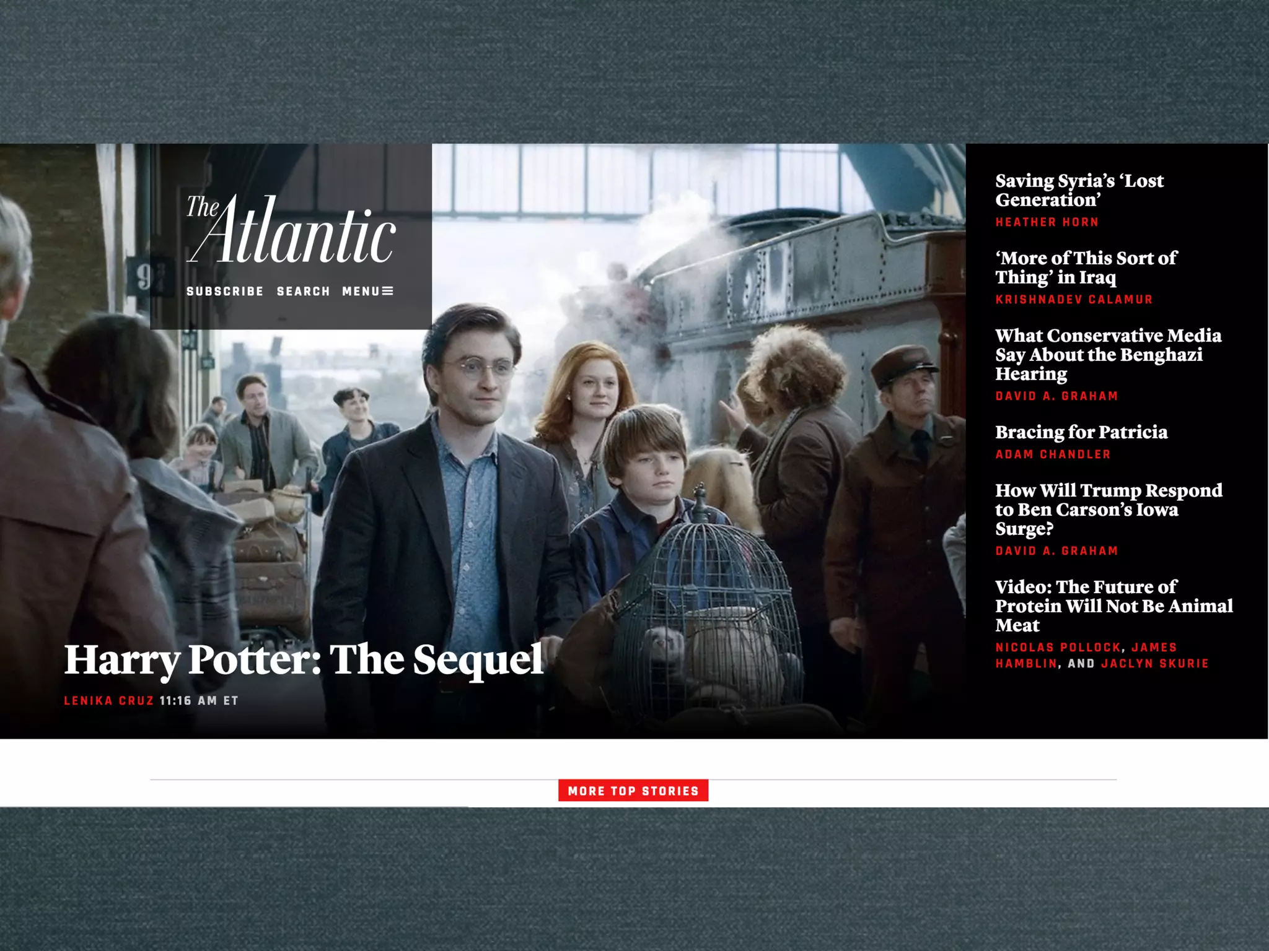Open Video: Future of Protein story
Screen dimensions: 1269x951
tap(1113, 606)
